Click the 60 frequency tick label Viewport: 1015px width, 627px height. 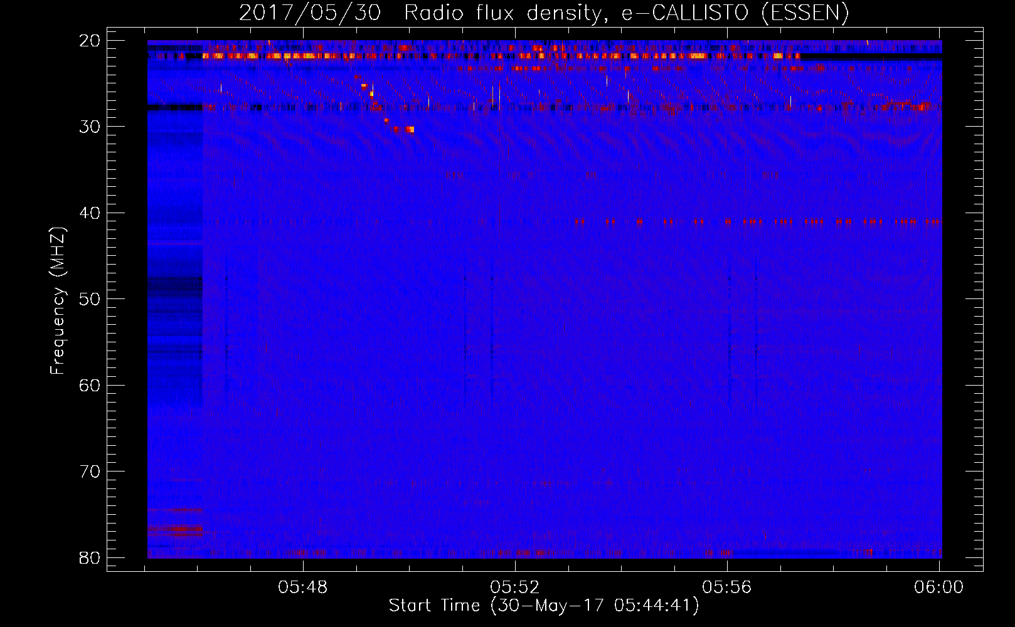[x=90, y=386]
